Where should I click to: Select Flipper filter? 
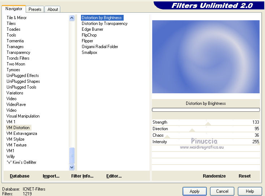(87, 41)
